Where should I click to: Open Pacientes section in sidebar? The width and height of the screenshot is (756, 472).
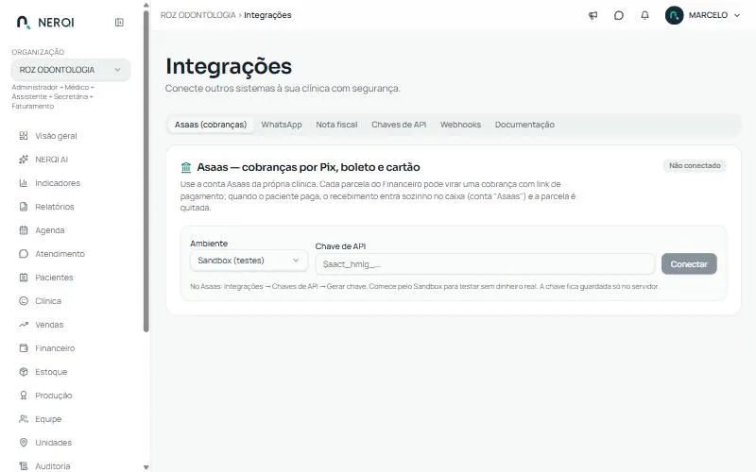54,278
